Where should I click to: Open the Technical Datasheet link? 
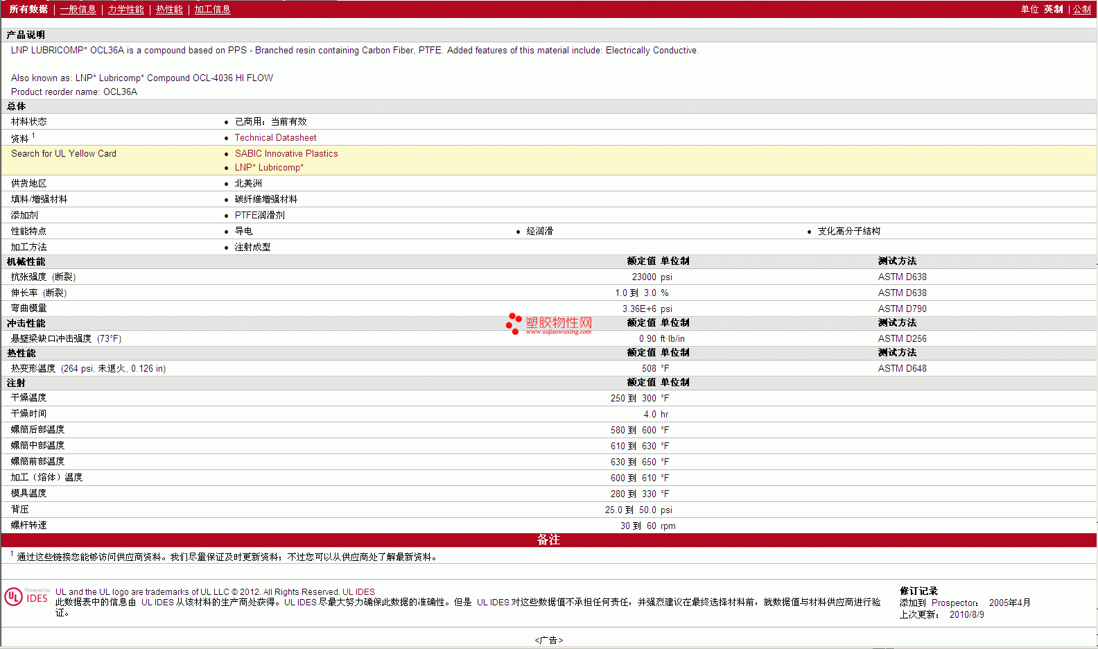pyautogui.click(x=275, y=138)
